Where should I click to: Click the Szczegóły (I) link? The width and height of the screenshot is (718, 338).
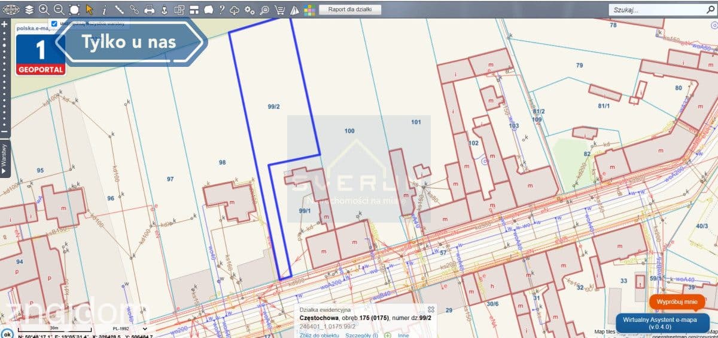tap(361, 335)
